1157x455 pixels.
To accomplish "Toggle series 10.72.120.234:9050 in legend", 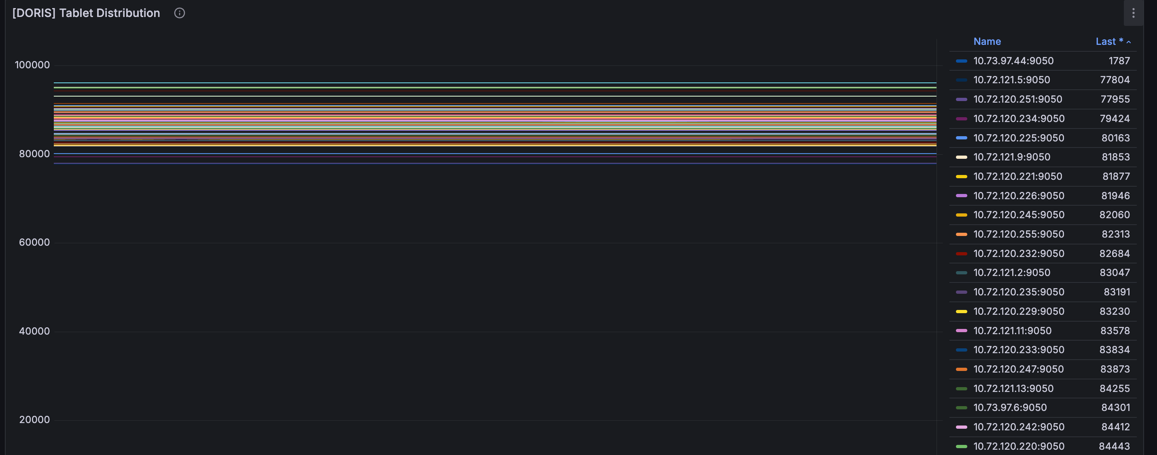I will [x=1019, y=118].
